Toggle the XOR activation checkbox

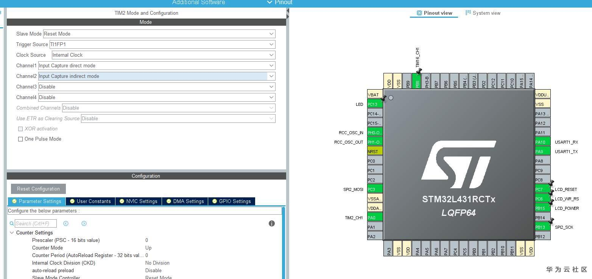(x=20, y=129)
